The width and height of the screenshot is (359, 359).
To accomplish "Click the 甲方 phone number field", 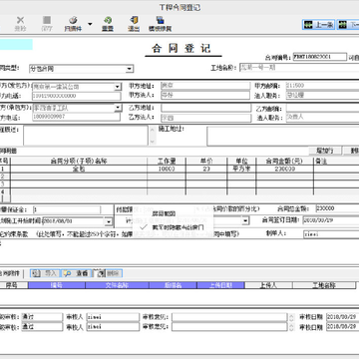I will coord(77,96).
